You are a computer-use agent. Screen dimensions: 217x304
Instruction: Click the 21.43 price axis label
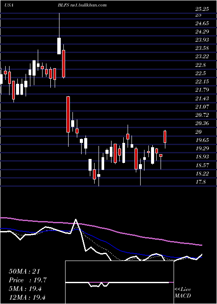pyautogui.click(x=202, y=99)
